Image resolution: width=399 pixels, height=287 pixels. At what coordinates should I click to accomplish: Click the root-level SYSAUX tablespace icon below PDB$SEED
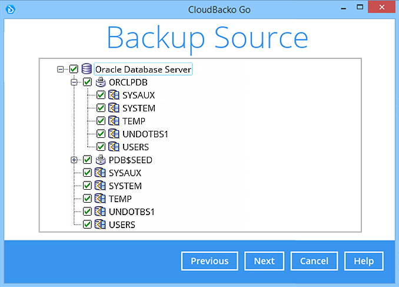[x=100, y=173]
